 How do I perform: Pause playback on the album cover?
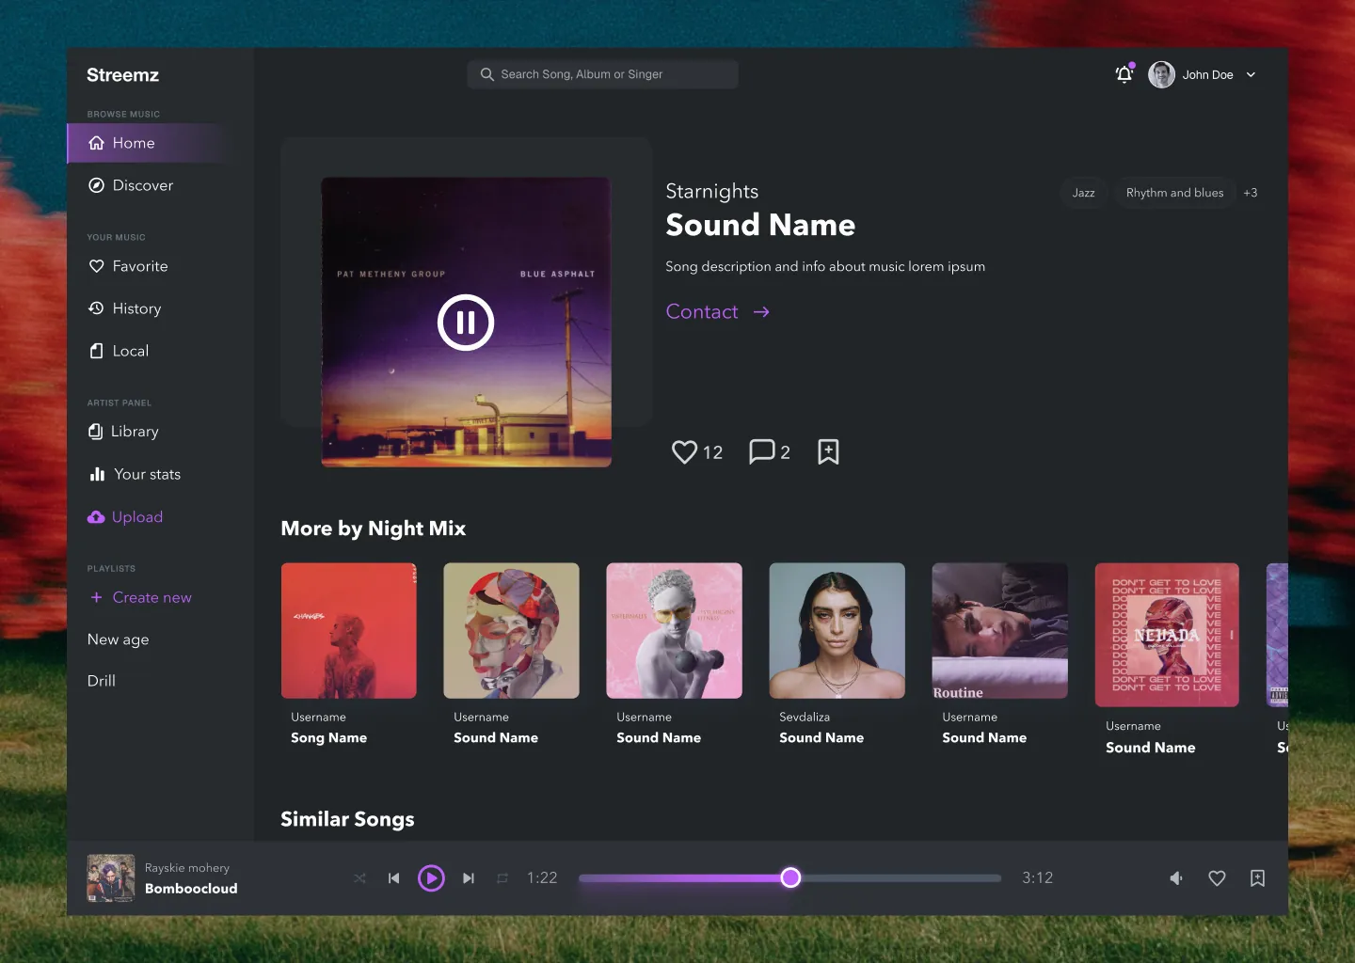pos(466,323)
